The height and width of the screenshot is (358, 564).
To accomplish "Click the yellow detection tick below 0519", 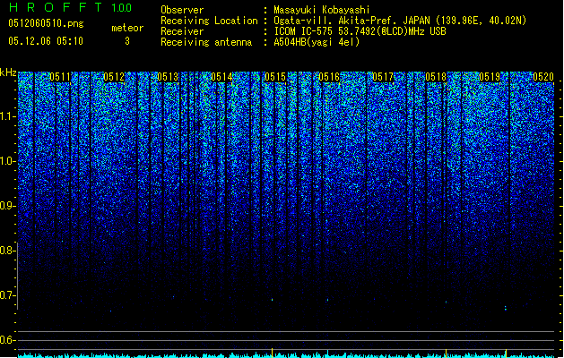I will (x=506, y=353).
